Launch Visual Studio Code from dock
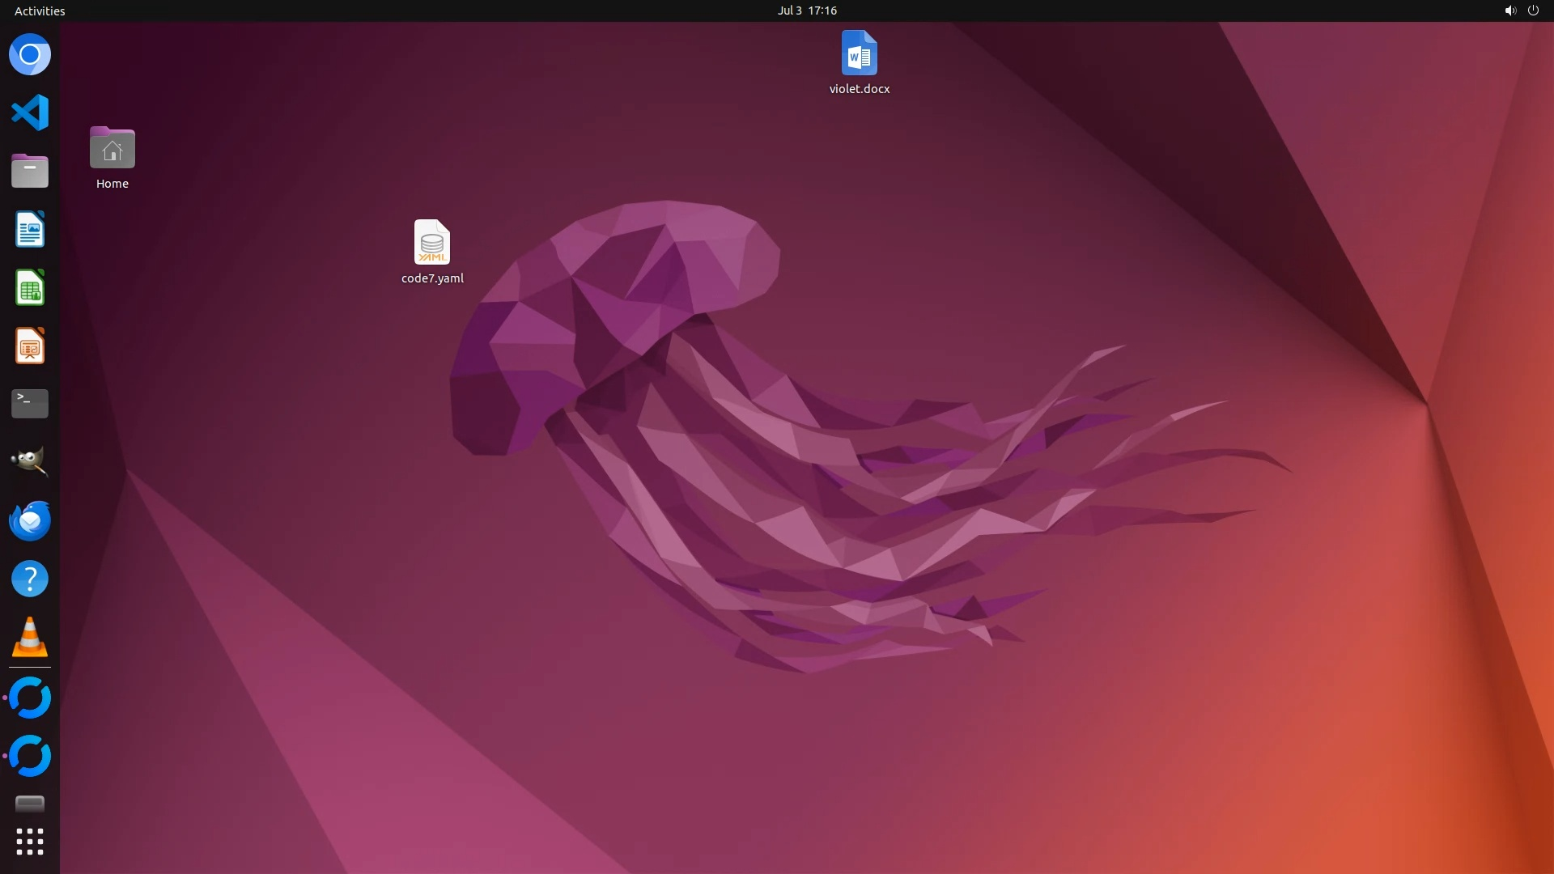Screen dimensions: 1554x874 click(x=30, y=112)
